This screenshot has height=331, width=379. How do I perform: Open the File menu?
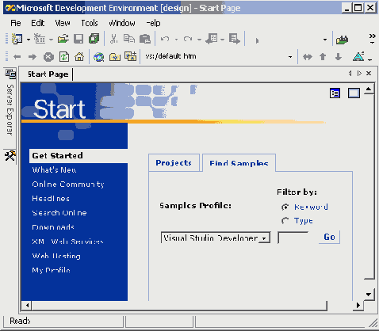(x=16, y=23)
